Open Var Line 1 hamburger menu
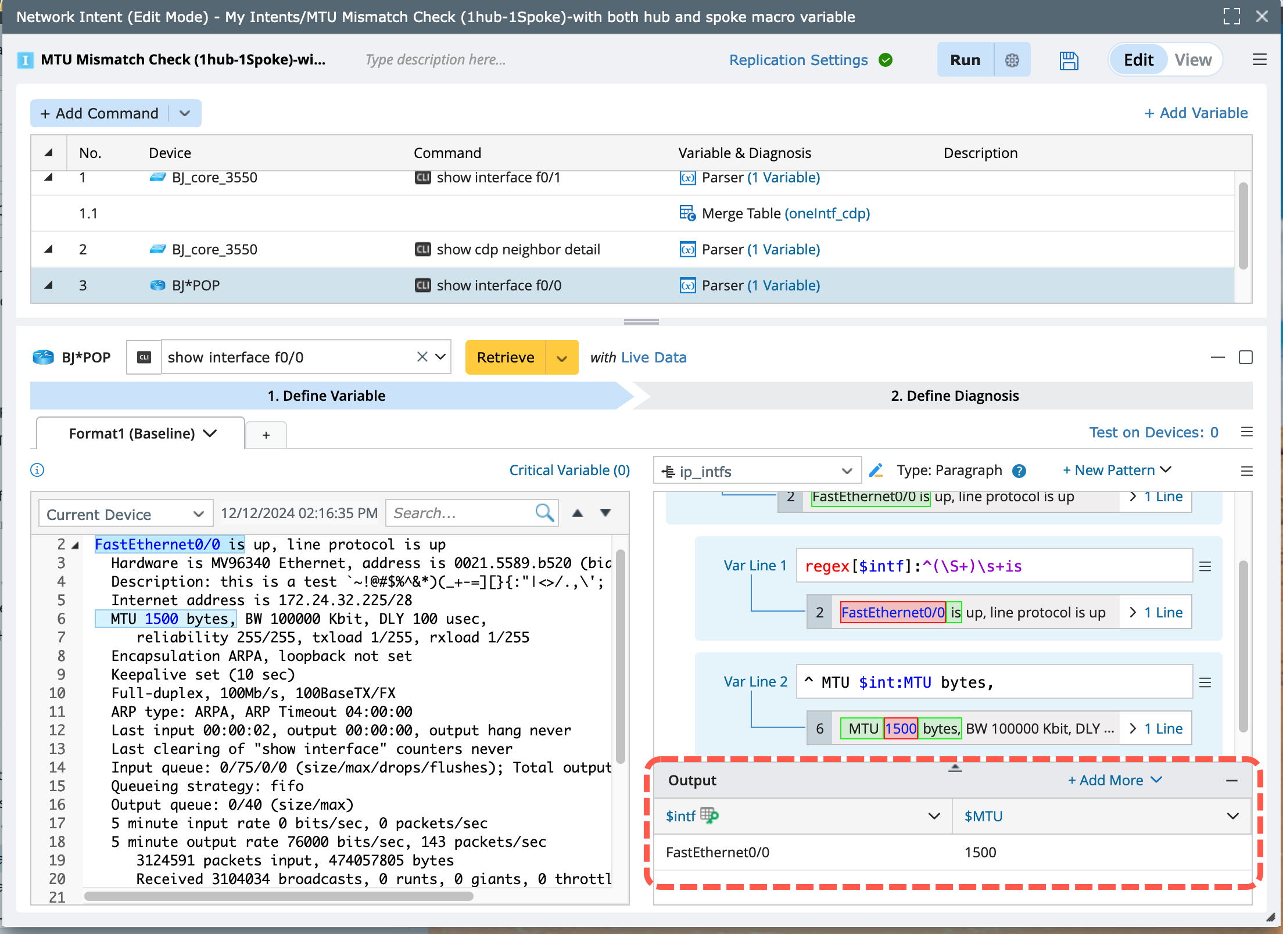1283x934 pixels. point(1205,566)
